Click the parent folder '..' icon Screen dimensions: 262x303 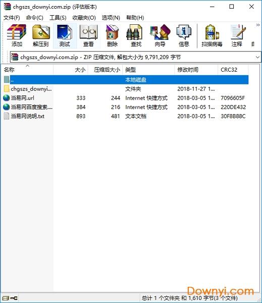point(7,80)
